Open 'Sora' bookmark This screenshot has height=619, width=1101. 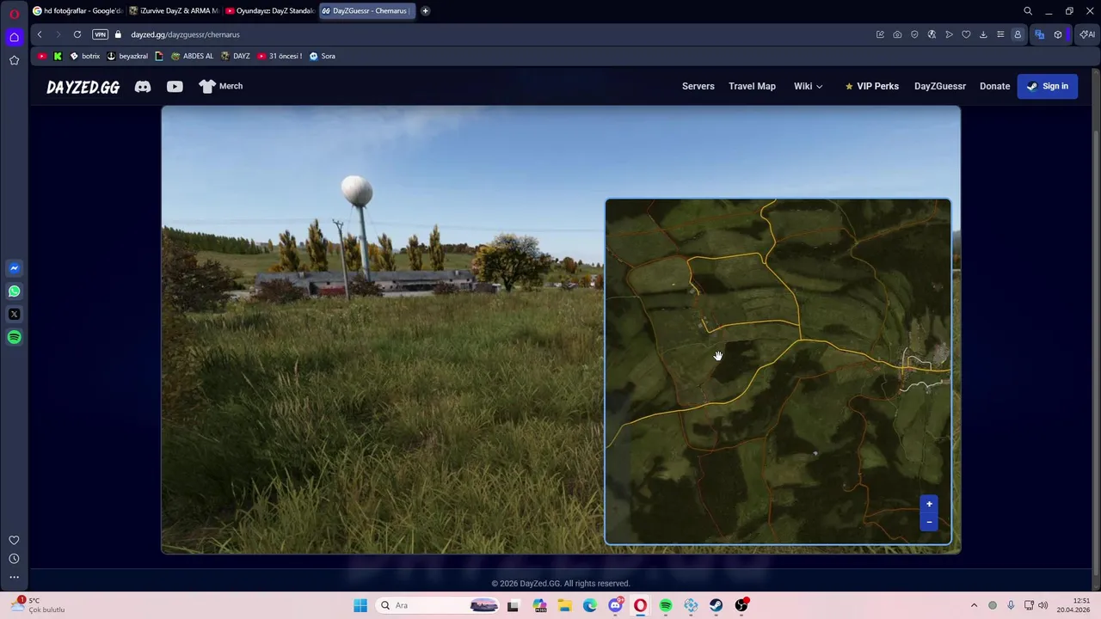[323, 56]
